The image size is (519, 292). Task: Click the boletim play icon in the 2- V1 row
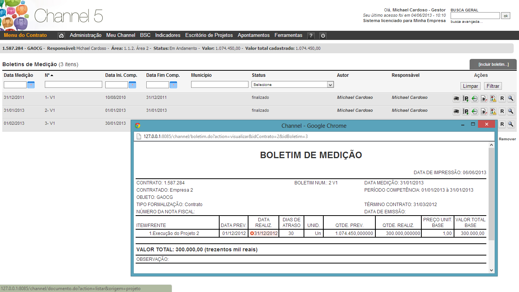465,111
